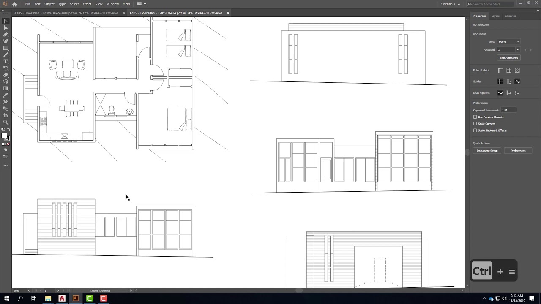
Task: Click the Edit Artboards button
Action: (508, 58)
